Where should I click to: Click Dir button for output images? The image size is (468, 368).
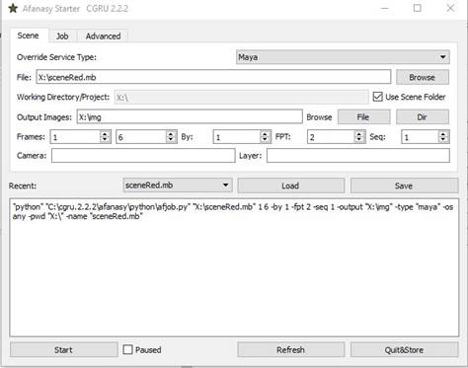point(423,117)
